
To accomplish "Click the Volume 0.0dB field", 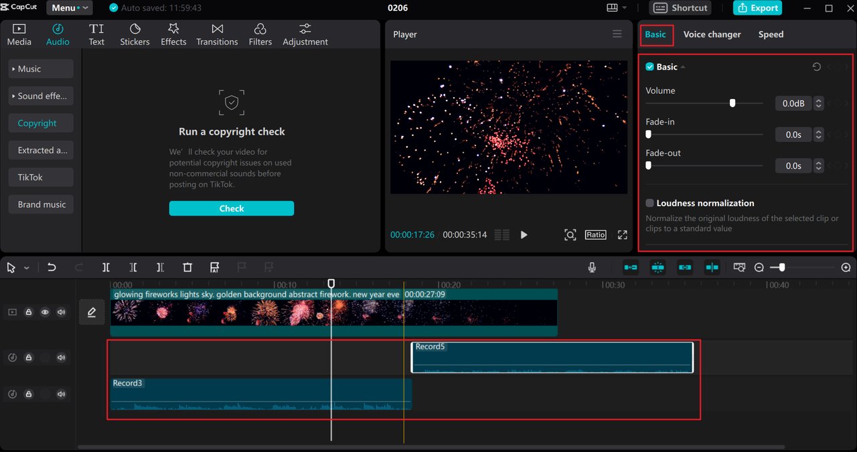I will (793, 103).
